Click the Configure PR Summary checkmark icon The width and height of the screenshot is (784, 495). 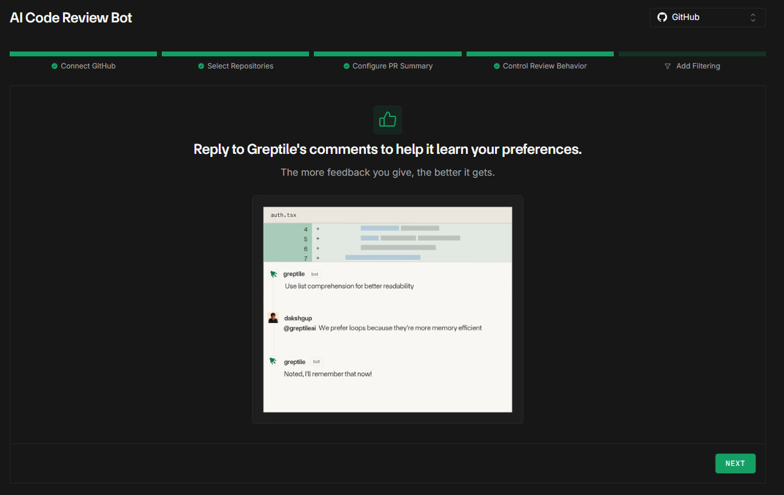pos(347,66)
